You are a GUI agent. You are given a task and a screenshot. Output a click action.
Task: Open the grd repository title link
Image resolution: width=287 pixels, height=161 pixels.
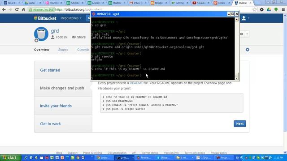pyautogui.click(x=55, y=31)
